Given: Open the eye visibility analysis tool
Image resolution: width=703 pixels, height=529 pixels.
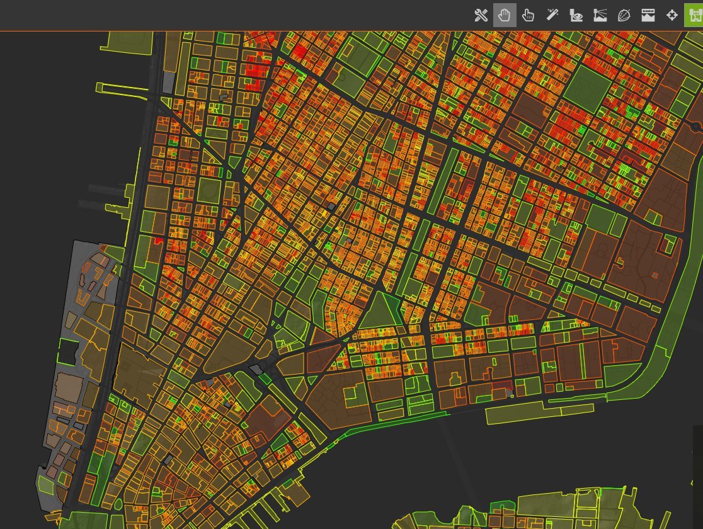Looking at the screenshot, I should pos(576,15).
